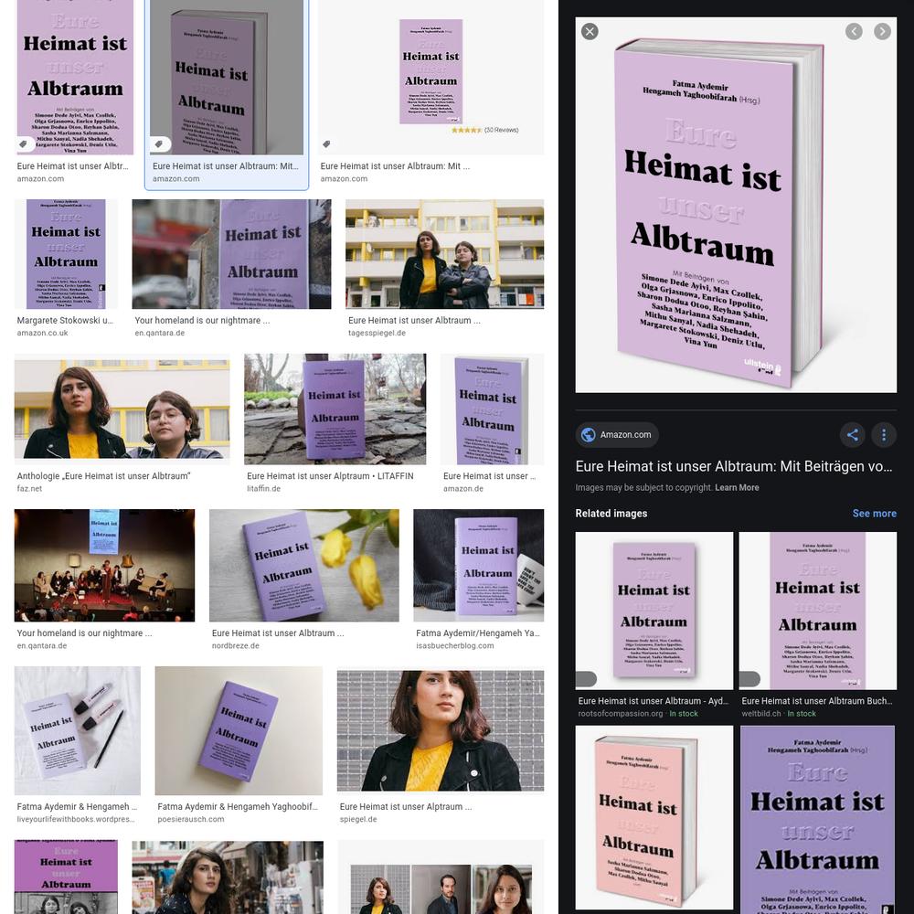Screen dimensions: 914x914
Task: Open the en.qantara.de stage panel photo
Action: click(x=104, y=566)
